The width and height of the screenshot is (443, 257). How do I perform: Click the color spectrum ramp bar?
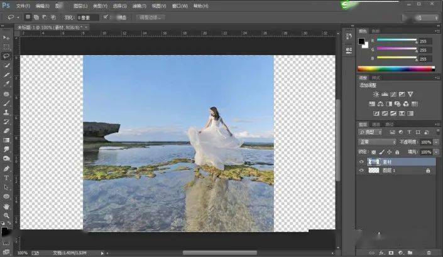click(x=397, y=68)
